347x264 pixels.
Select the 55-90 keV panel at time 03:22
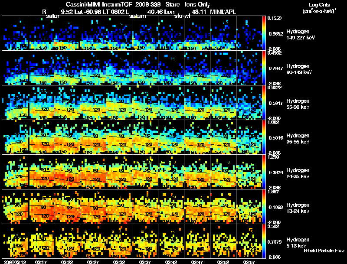pyautogui.click(x=67, y=102)
